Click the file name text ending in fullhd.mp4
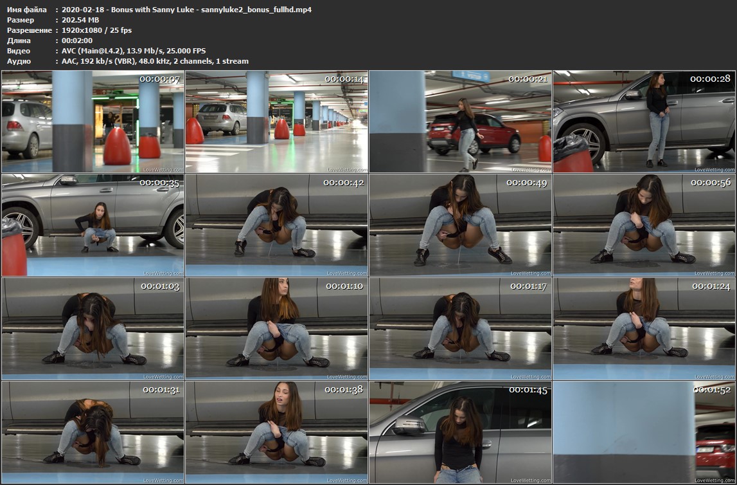The width and height of the screenshot is (737, 485). pos(187,10)
